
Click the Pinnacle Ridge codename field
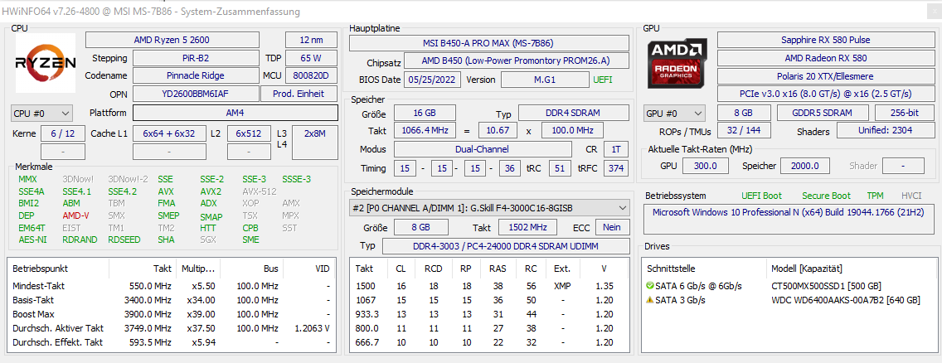click(196, 75)
